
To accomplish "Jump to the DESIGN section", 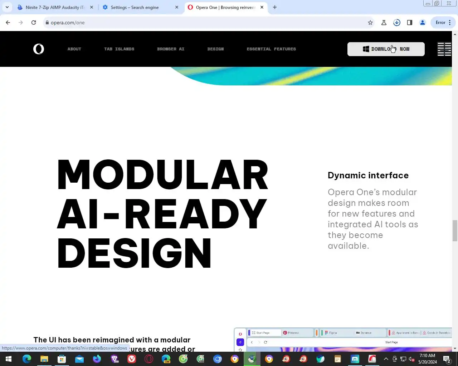I will click(x=215, y=49).
